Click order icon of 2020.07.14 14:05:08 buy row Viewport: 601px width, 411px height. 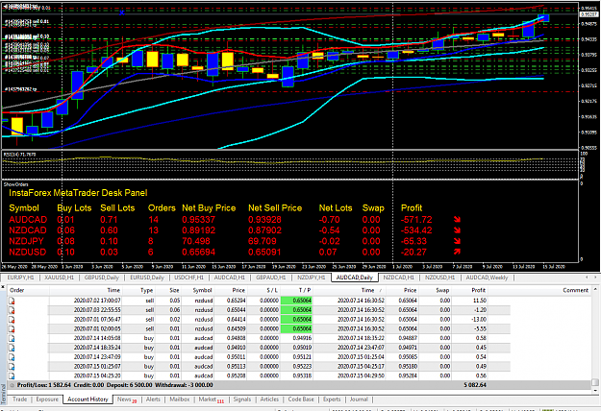pyautogui.click(x=12, y=338)
